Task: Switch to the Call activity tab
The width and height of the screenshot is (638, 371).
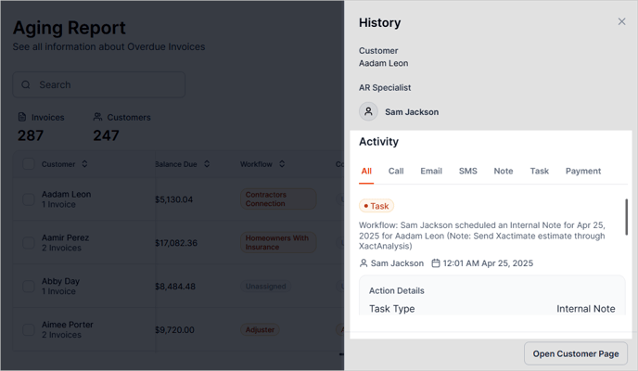Action: click(x=396, y=171)
